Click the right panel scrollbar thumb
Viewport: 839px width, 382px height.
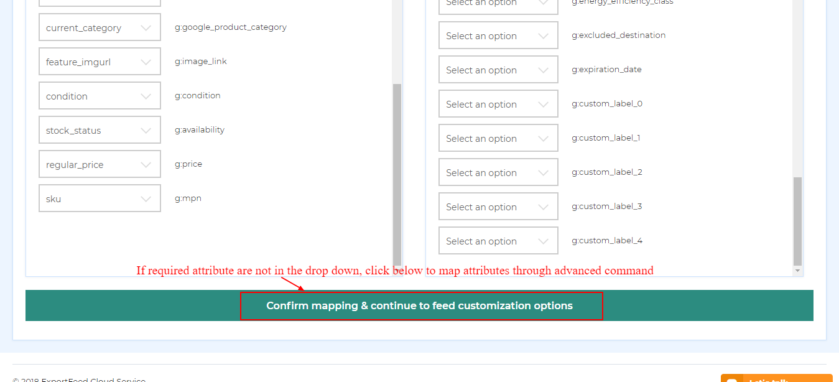797,221
